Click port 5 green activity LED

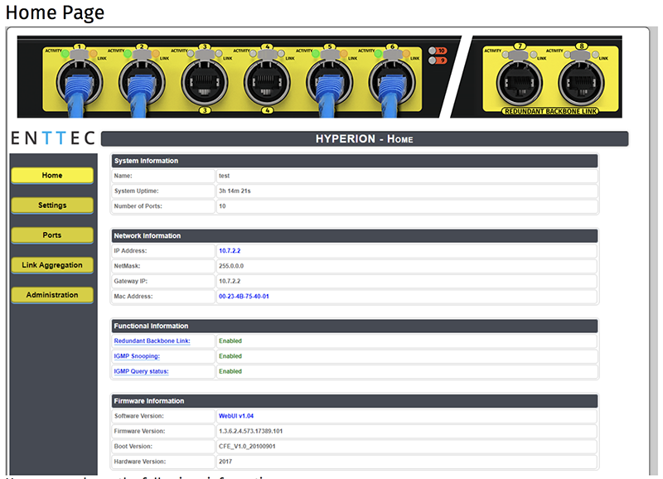pyautogui.click(x=315, y=54)
